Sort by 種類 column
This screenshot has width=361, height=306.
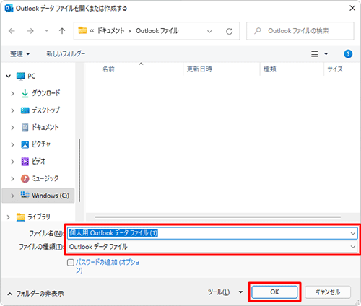270,69
